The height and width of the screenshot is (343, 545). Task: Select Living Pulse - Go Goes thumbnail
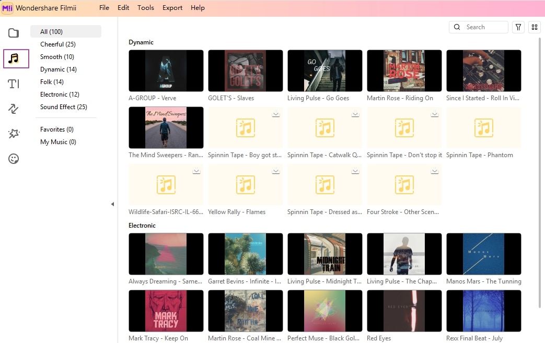point(324,71)
